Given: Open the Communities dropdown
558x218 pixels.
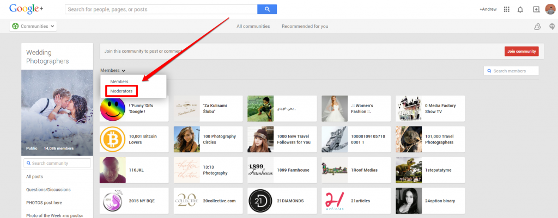Looking at the screenshot, I should point(33,26).
